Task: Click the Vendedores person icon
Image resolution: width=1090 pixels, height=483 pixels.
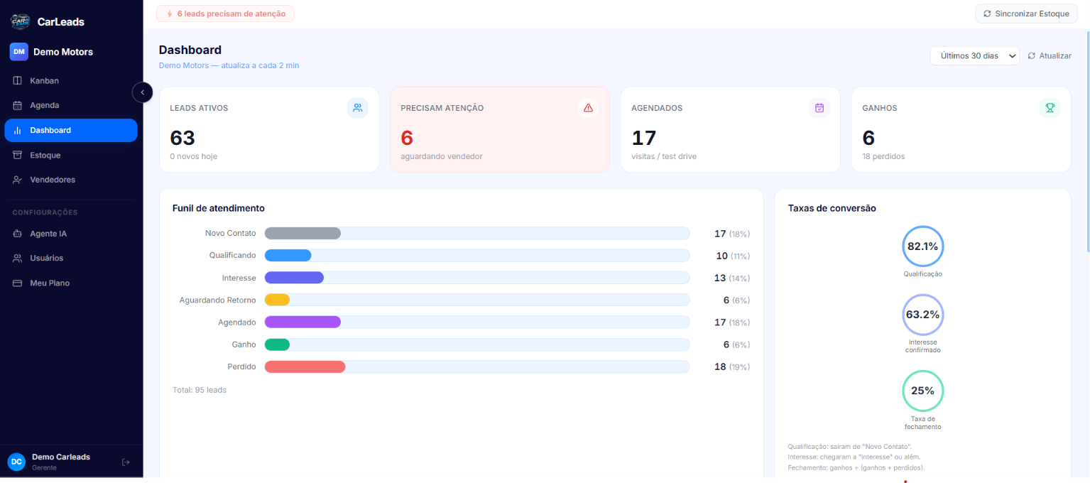Action: click(x=18, y=180)
